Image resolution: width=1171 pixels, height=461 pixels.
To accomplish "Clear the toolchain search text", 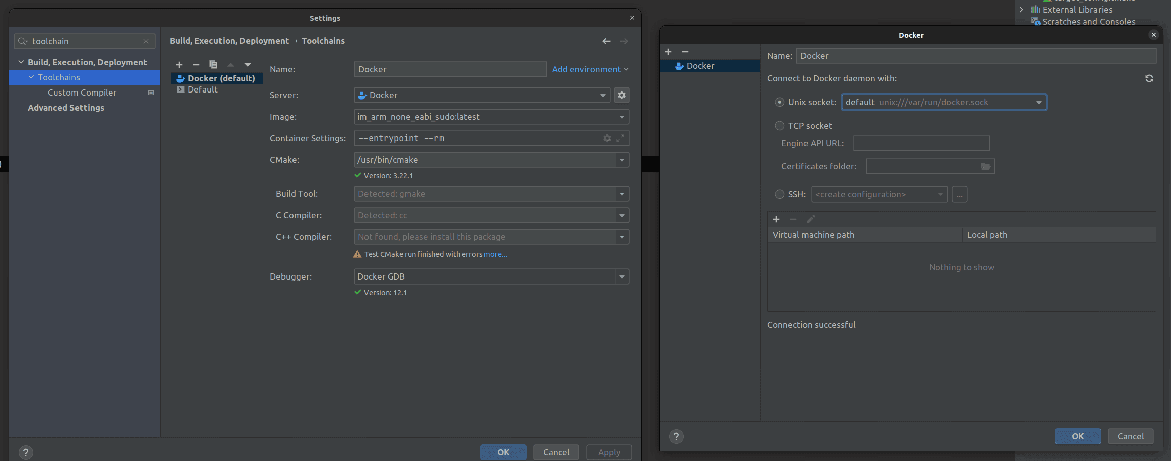I will [146, 41].
